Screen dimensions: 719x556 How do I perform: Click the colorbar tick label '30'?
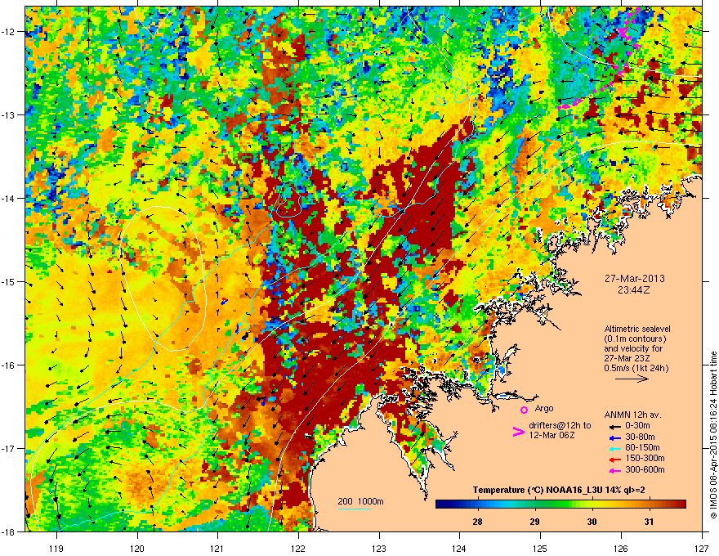coord(592,522)
